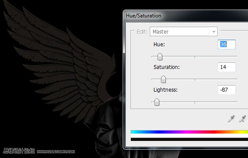Screen dimensions: 248x158
Task: Select the Eyedropper tool in the dialog
Action: (x=231, y=119)
